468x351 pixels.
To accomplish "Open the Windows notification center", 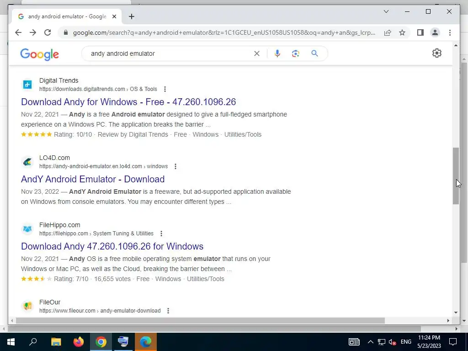I will coord(453,342).
